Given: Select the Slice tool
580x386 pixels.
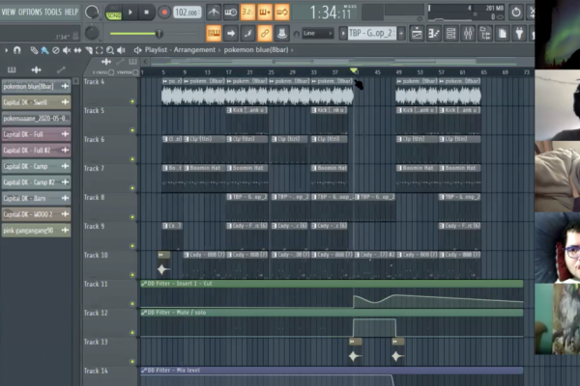Looking at the screenshot, I should point(88,50).
